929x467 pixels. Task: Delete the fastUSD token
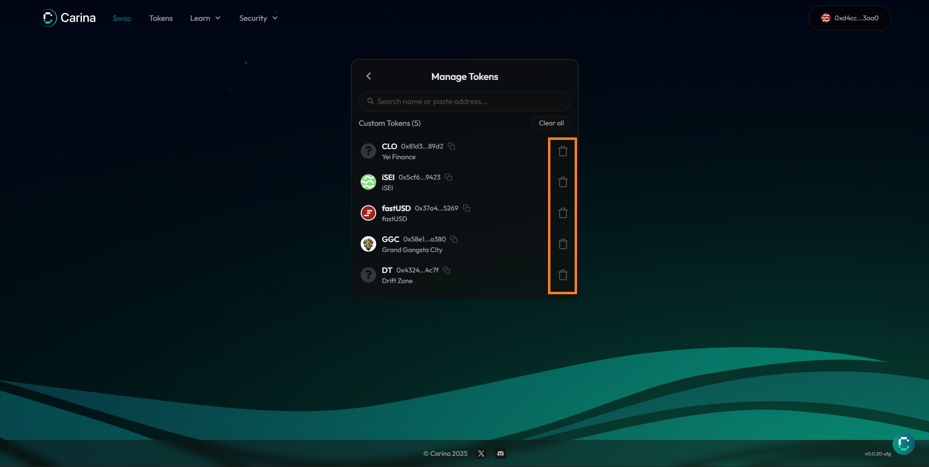pos(563,213)
